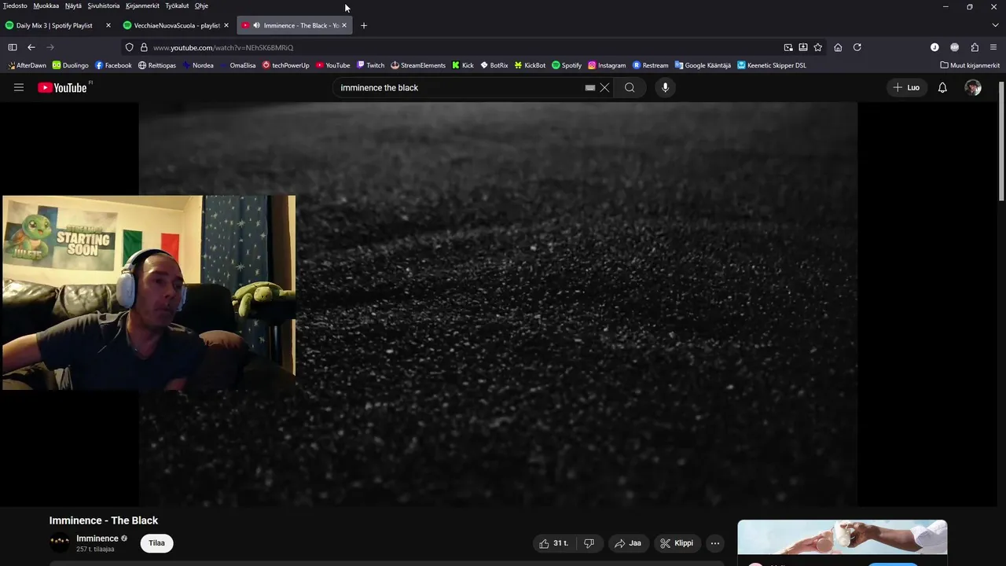Open the browser application hamburger menu
The height and width of the screenshot is (566, 1006).
(x=993, y=47)
